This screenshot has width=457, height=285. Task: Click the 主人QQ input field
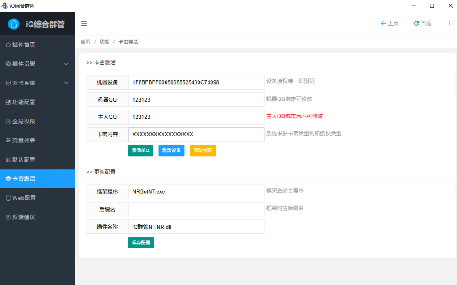coord(196,117)
